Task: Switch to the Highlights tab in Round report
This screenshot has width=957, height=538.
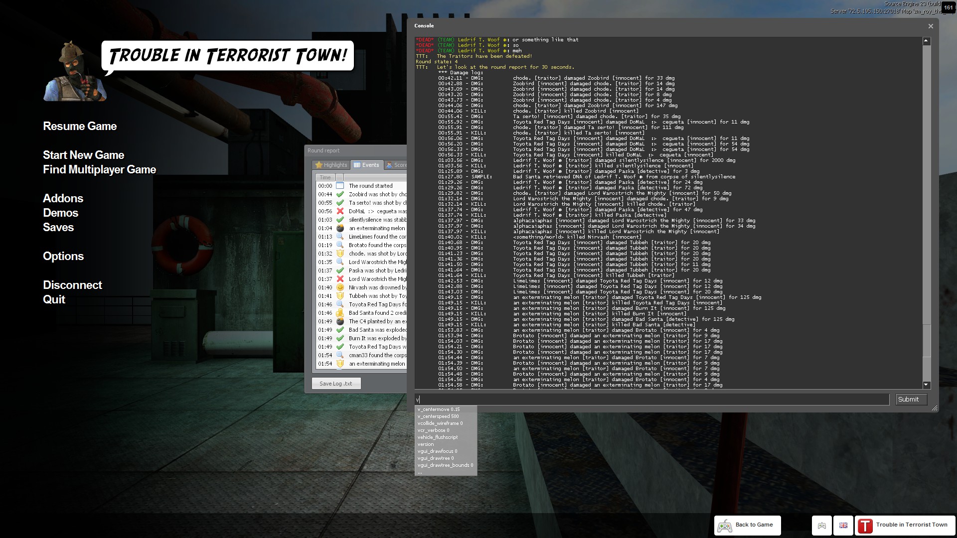Action: [x=331, y=165]
